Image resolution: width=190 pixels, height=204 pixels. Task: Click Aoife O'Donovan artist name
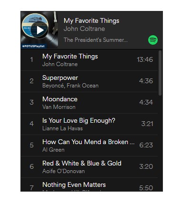click(x=64, y=171)
